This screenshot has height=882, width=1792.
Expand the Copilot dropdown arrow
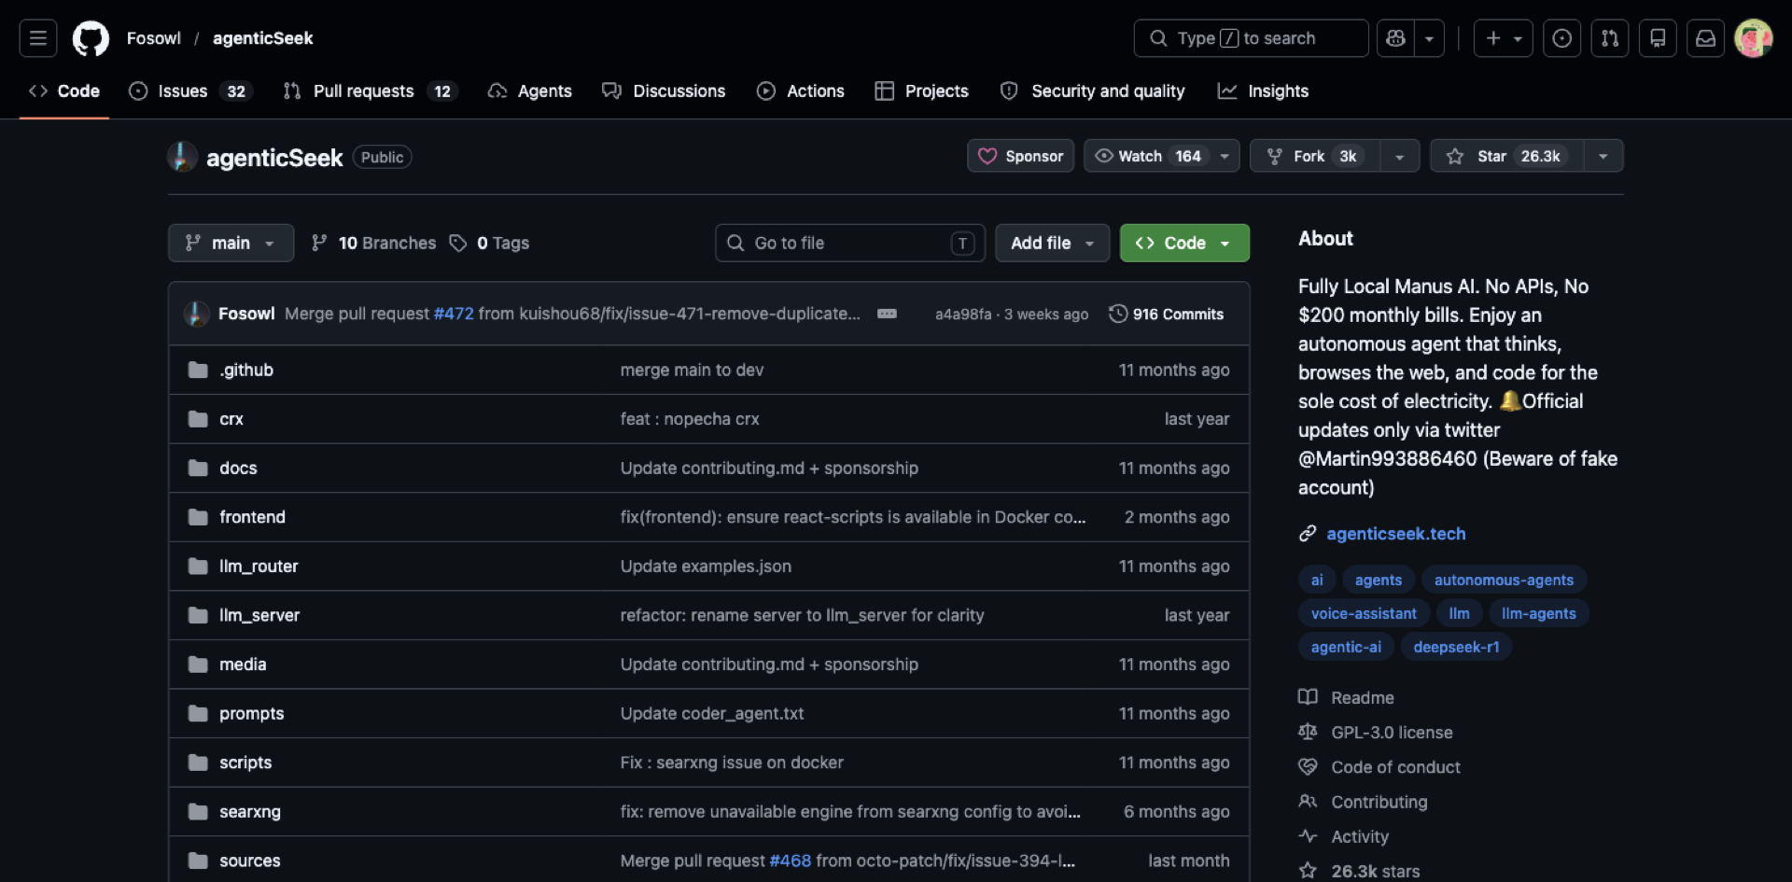pyautogui.click(x=1429, y=38)
